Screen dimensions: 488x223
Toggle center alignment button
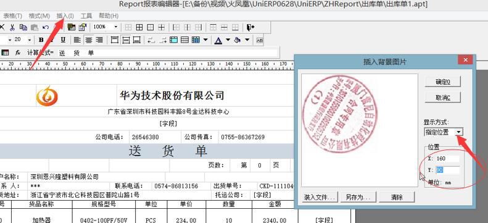click(x=89, y=40)
